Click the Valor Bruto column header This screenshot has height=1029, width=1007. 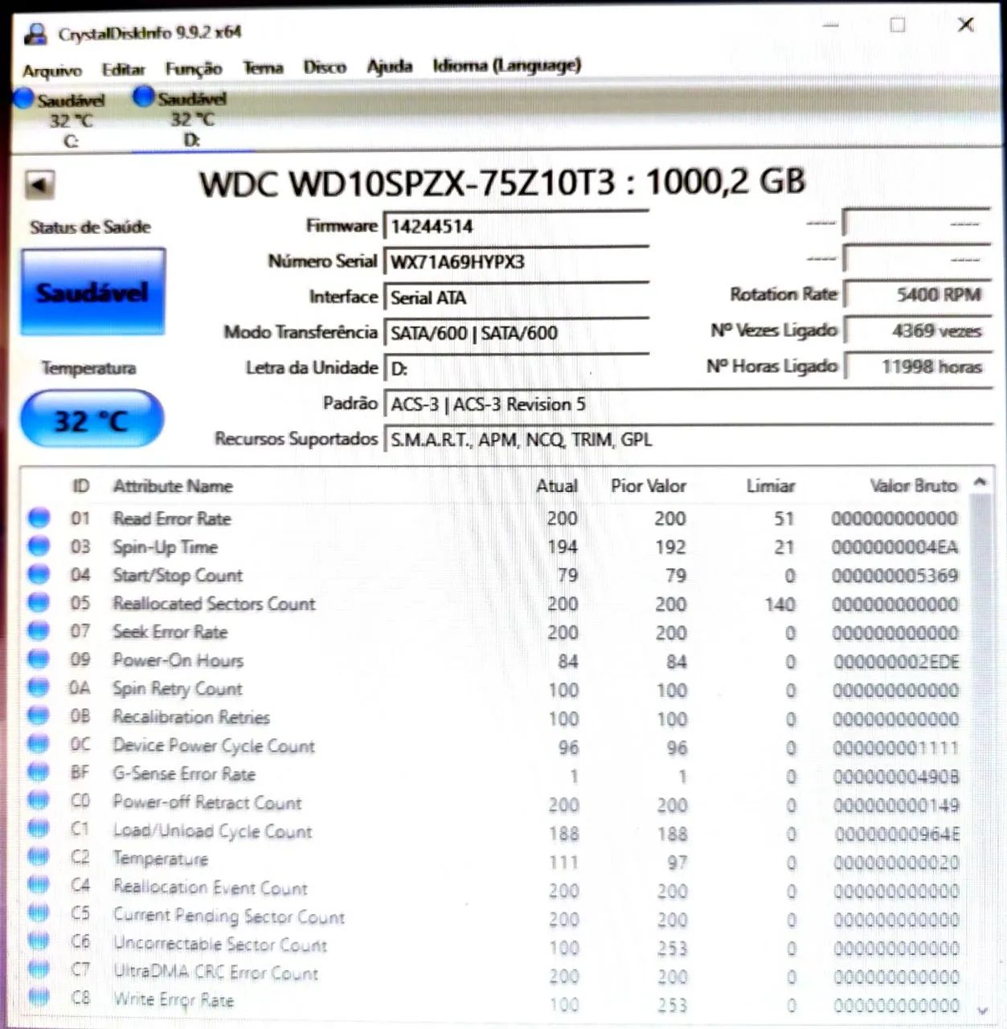click(914, 486)
